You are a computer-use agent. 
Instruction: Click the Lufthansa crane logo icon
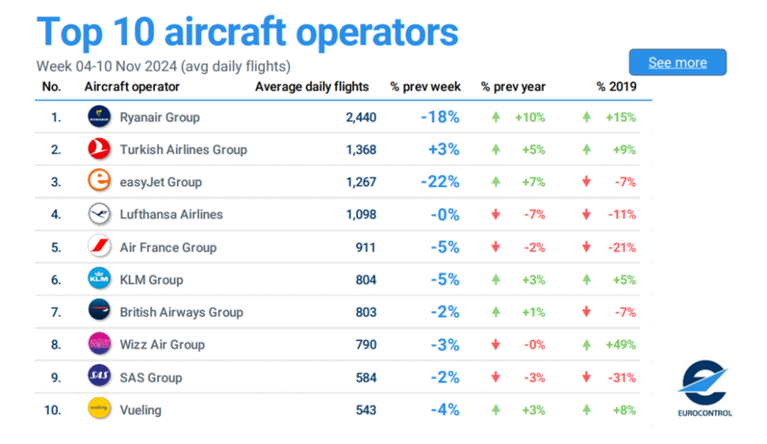click(99, 215)
